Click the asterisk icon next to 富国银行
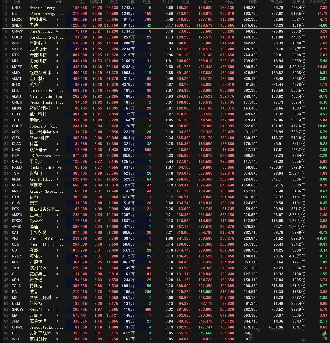 pos(57,339)
